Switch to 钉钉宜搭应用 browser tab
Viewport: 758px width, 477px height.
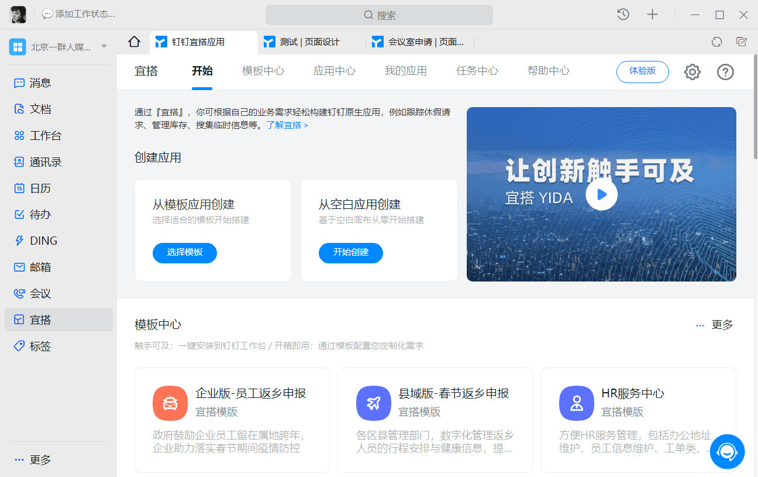point(204,42)
